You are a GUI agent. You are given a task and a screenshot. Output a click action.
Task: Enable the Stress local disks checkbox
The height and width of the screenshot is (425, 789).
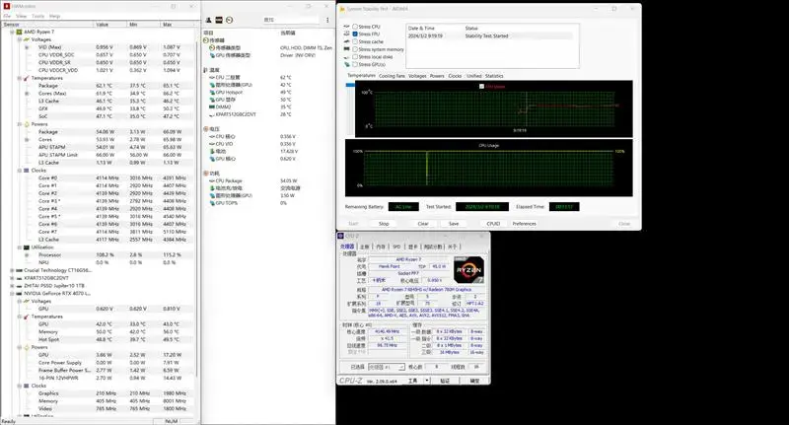(x=355, y=57)
